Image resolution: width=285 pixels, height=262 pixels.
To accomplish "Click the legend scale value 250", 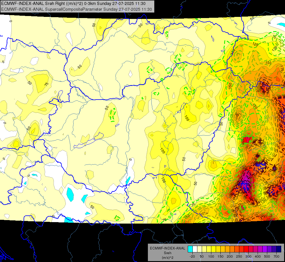I will click(239, 256).
